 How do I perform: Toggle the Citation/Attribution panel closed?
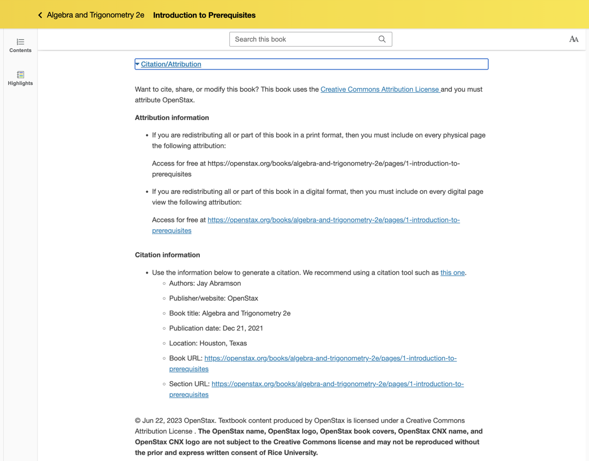(170, 64)
